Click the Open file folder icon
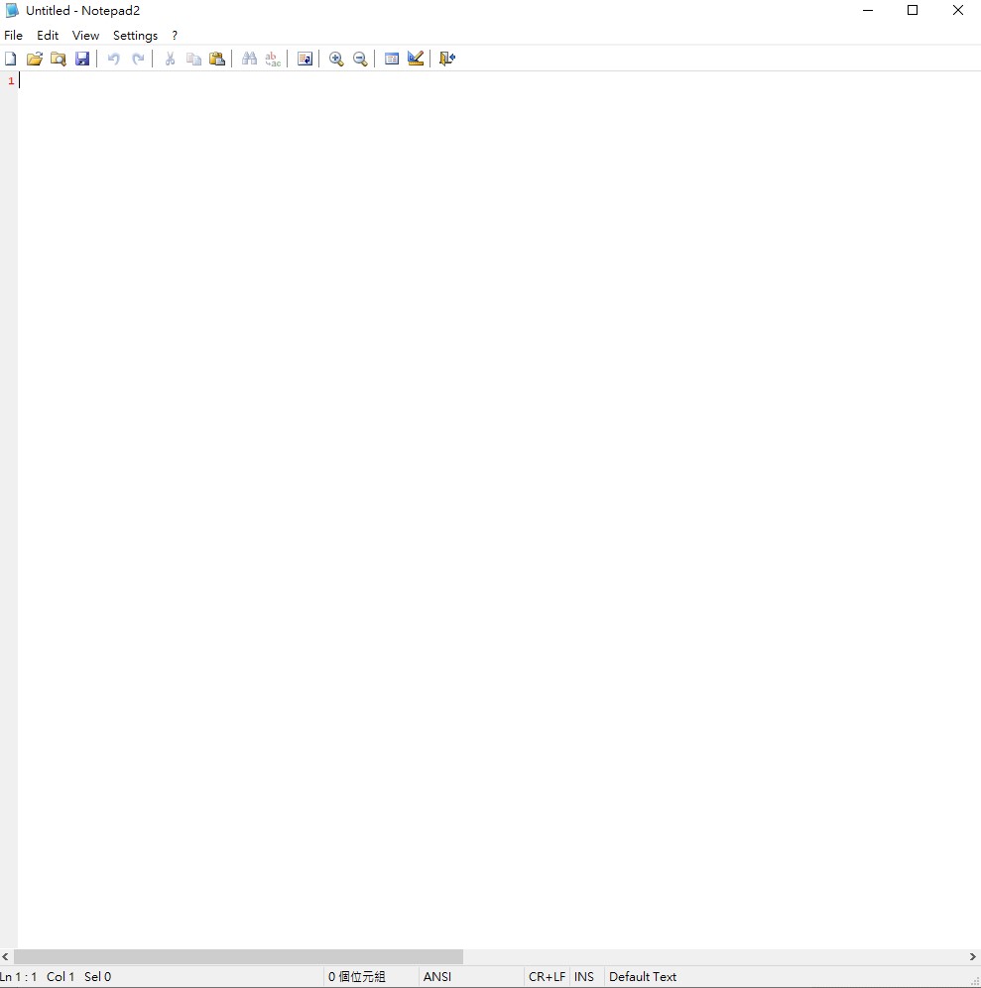 click(34, 59)
